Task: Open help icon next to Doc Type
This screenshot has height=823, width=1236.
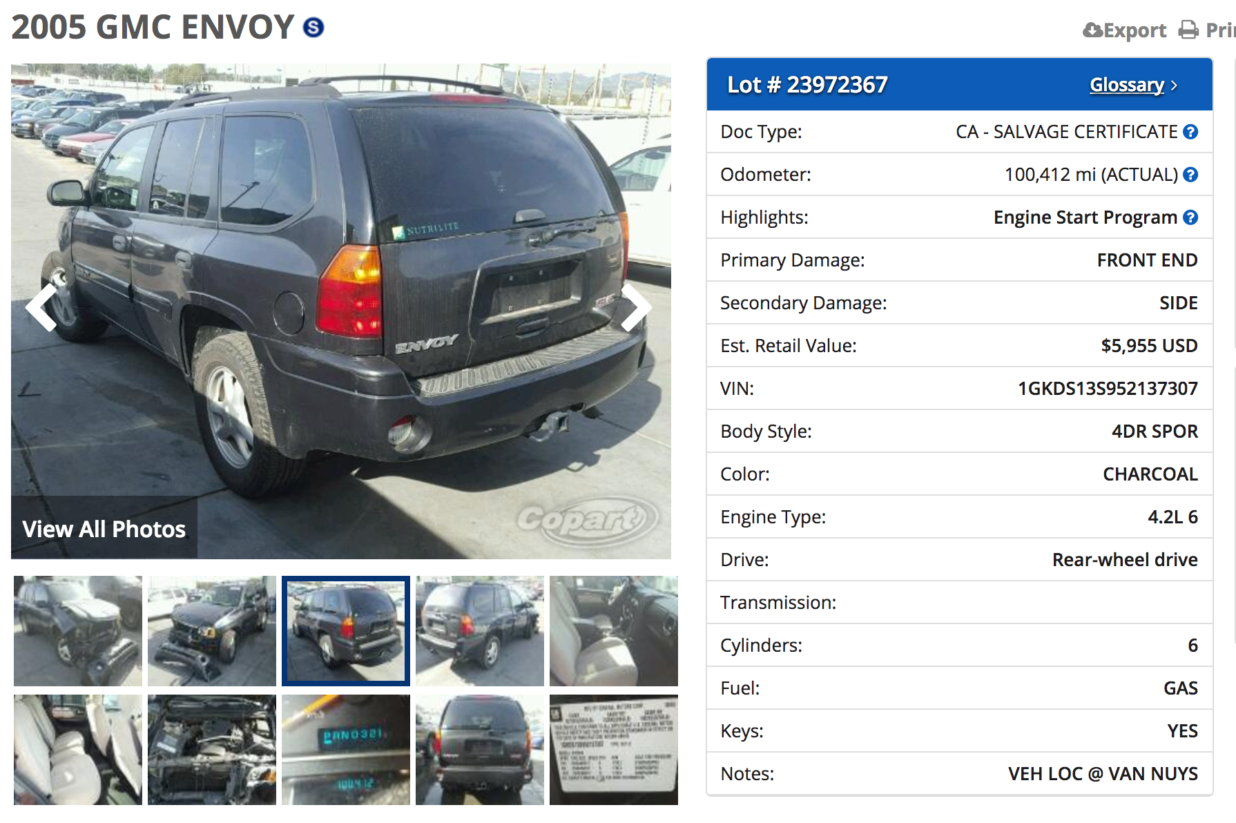Action: (x=1190, y=132)
